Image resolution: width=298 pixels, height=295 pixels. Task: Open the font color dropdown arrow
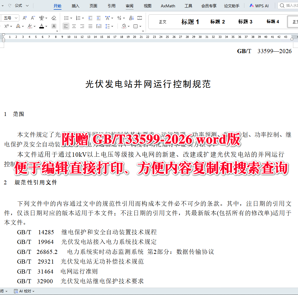[x=46, y=26]
